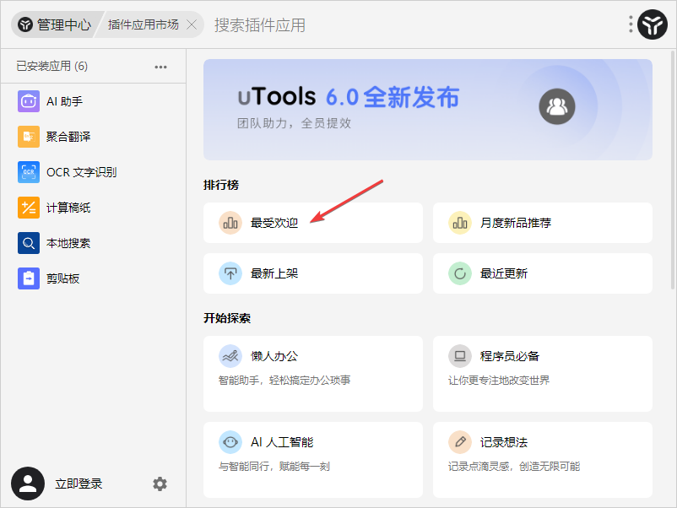Open the AI 人工智能 category card
This screenshot has height=508, width=677.
[313, 460]
